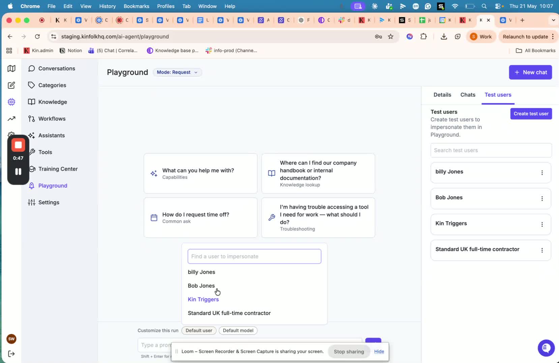Stop the Loom recording with red button
The height and width of the screenshot is (363, 559).
pyautogui.click(x=18, y=145)
